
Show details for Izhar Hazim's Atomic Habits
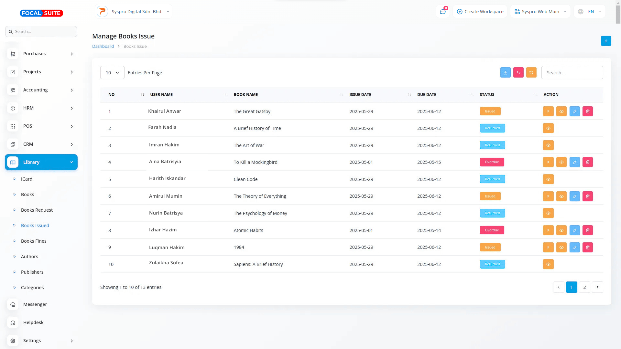click(x=561, y=230)
